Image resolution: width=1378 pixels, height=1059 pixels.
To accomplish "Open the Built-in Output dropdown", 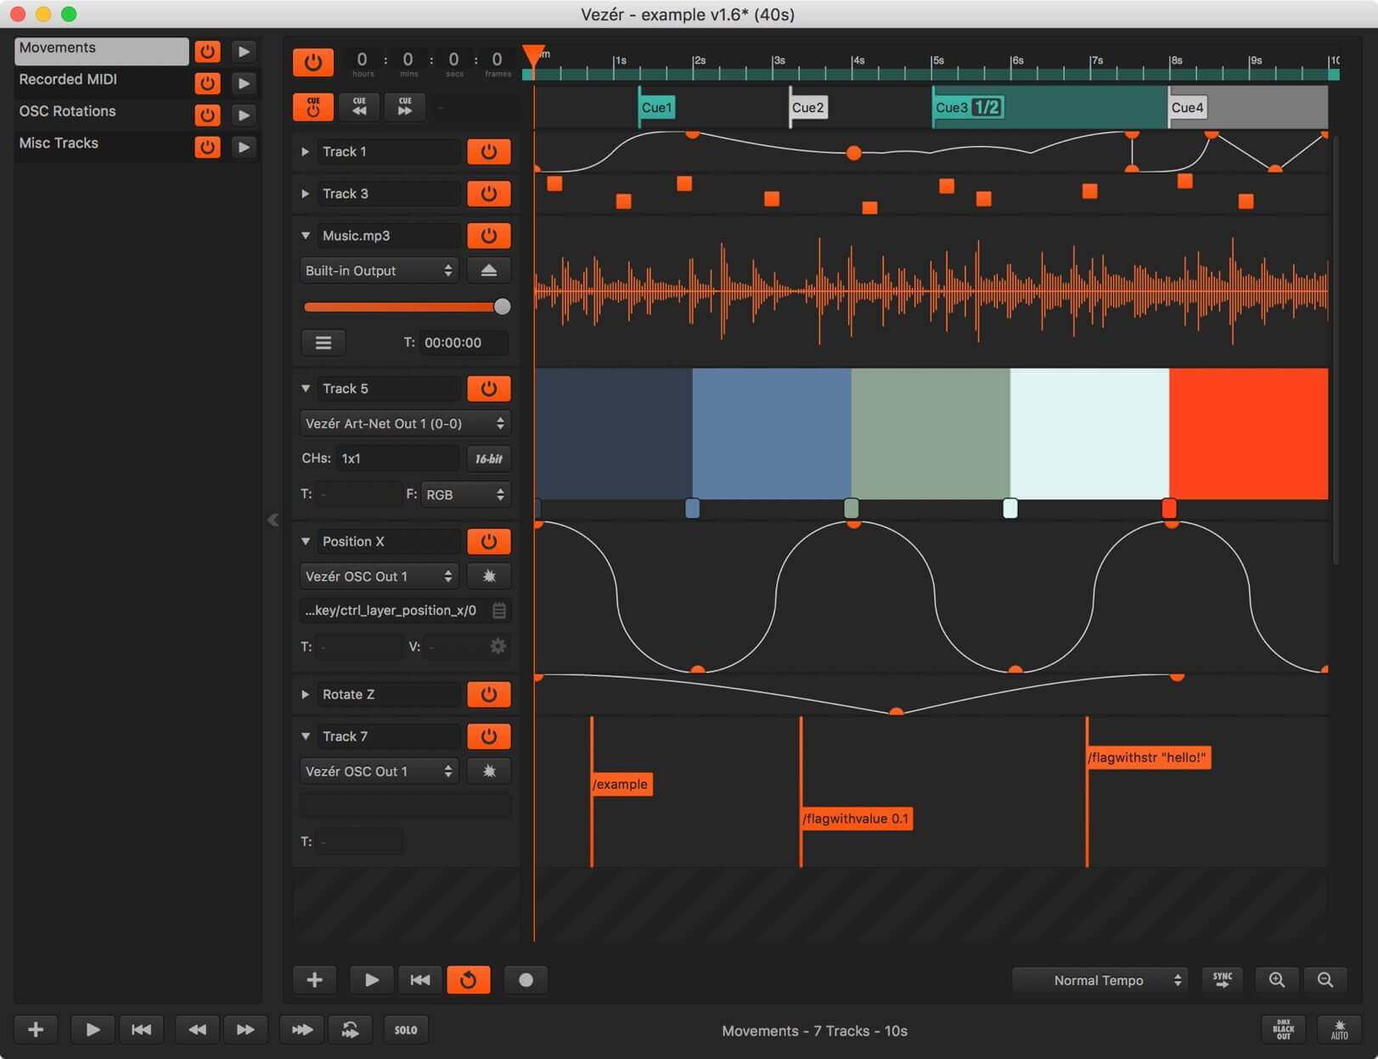I will pyautogui.click(x=379, y=270).
